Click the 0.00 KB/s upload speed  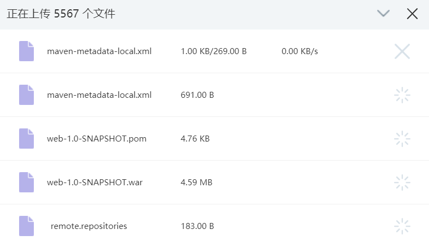[x=300, y=51]
